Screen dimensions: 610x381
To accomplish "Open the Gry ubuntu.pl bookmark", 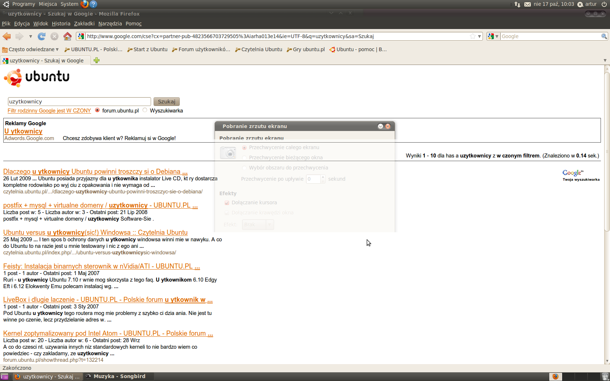I will click(306, 49).
